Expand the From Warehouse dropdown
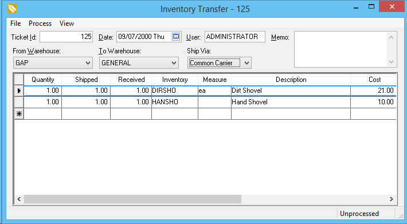 [x=88, y=63]
